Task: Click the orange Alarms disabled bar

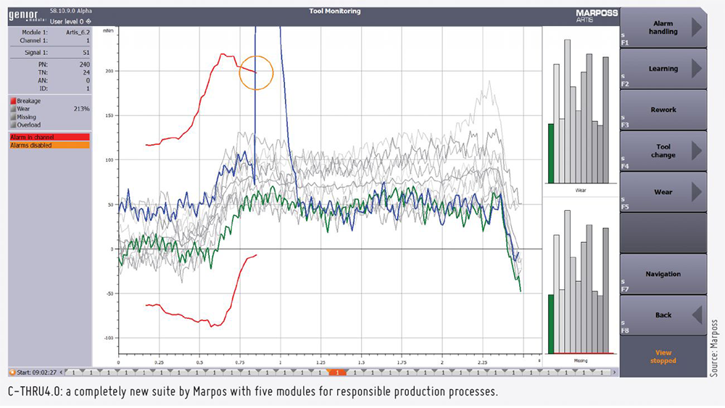Action: coord(50,145)
